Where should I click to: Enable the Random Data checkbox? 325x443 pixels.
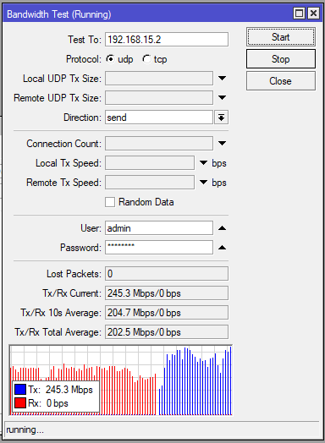110,202
